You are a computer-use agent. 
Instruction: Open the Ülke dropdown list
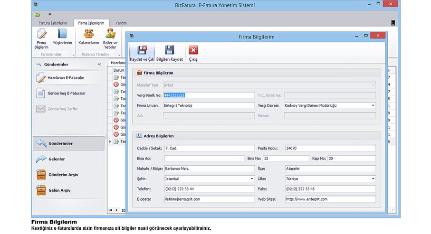pyautogui.click(x=373, y=179)
